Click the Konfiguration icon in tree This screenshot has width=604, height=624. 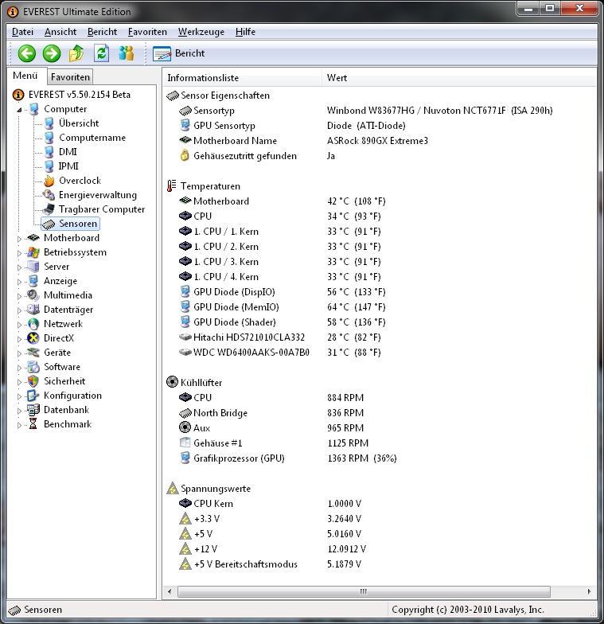click(x=33, y=396)
